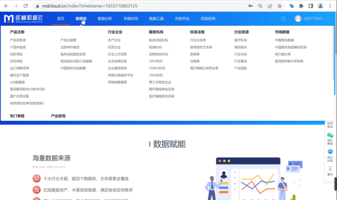337x200 pixels.
Task: Click the hotline phone 热线电话 item
Action: 330,125
